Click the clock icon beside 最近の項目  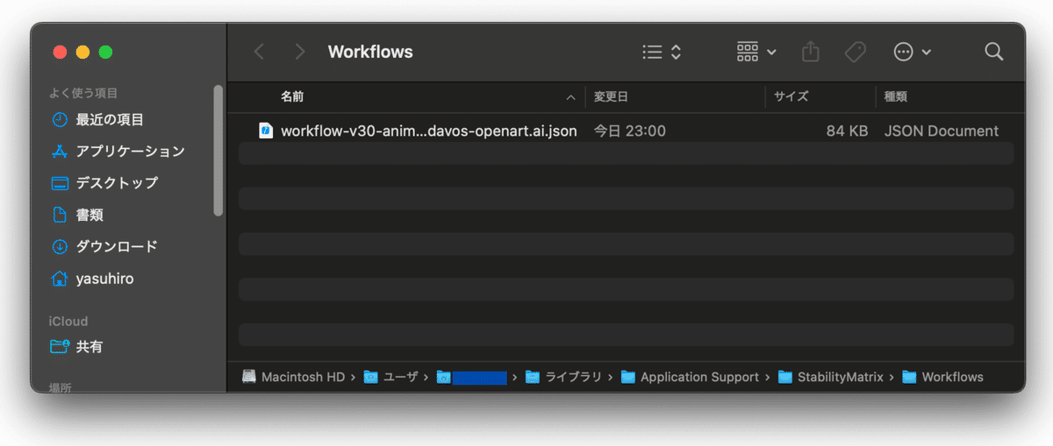[x=60, y=119]
